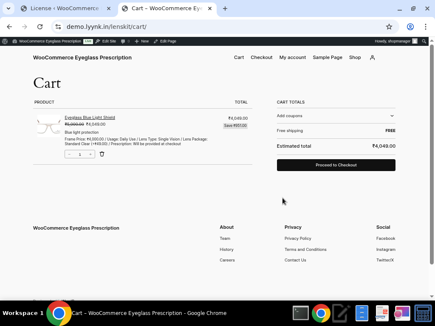
Task: Open the Chrome three-dot menu
Action: pos(425,27)
